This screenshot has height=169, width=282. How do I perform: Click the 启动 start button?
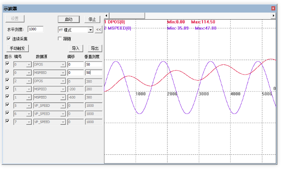point(69,19)
